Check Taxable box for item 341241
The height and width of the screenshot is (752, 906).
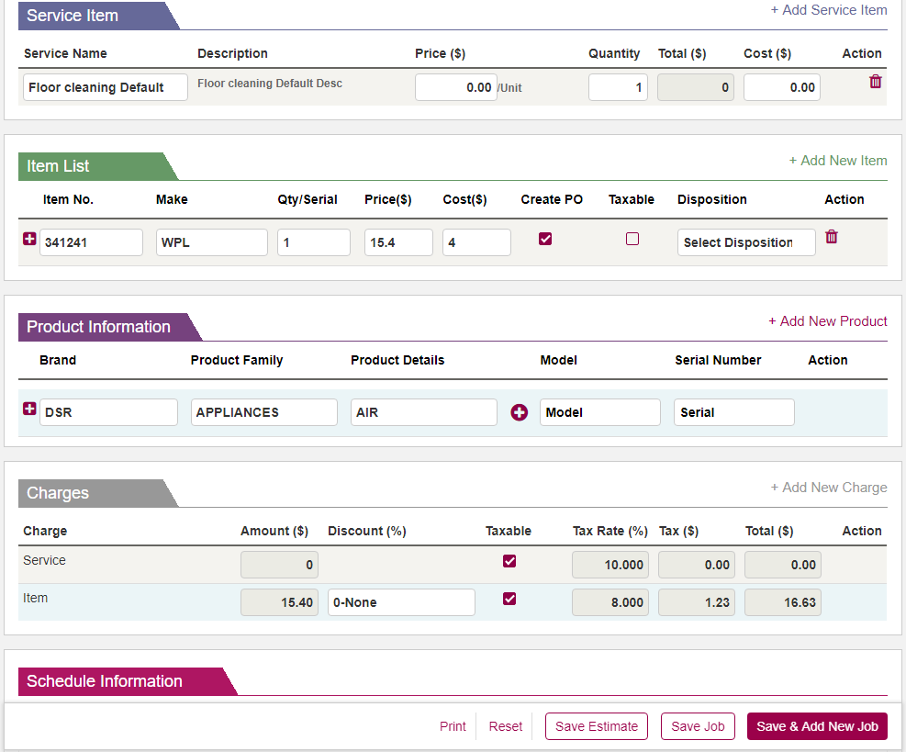click(x=632, y=239)
